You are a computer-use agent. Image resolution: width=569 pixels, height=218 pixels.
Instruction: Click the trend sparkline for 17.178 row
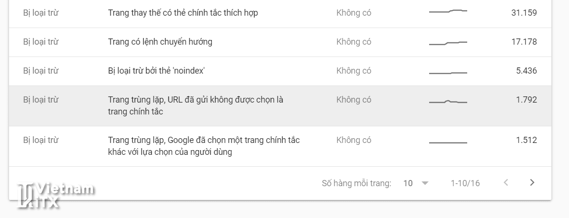pos(448,43)
